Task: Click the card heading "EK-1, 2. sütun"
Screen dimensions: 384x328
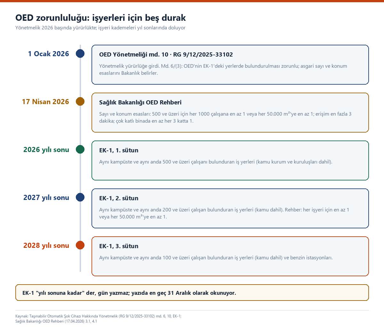Action: [119, 198]
